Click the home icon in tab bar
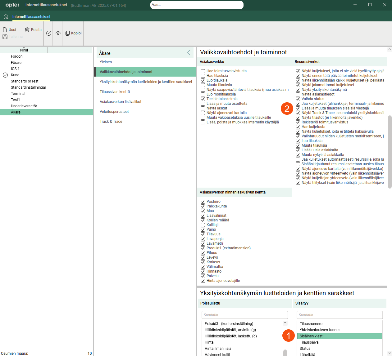This screenshot has height=356, width=392. [x=6, y=16]
